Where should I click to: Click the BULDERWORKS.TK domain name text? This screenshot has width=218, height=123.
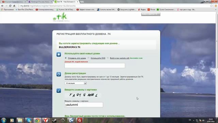[x=69, y=47]
